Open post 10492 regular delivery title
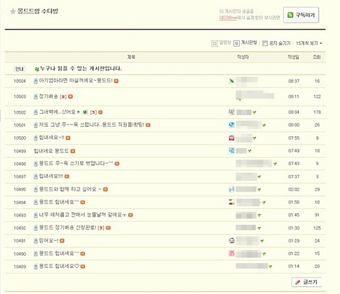 pyautogui.click(x=67, y=228)
